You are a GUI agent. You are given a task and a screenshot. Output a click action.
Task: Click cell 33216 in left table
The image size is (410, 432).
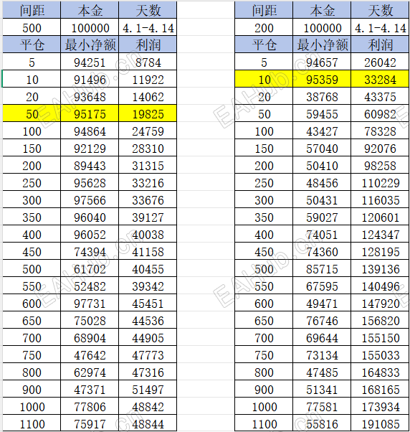pyautogui.click(x=148, y=182)
